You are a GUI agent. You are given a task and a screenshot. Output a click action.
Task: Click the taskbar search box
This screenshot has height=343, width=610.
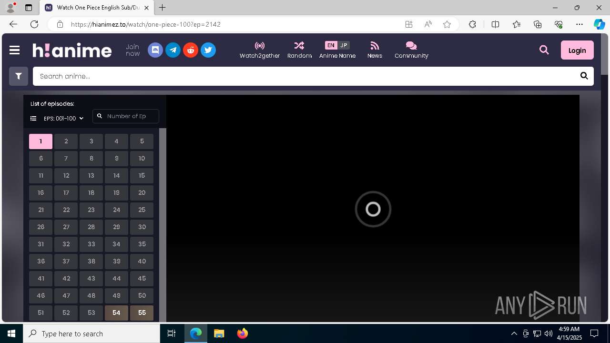point(91,333)
